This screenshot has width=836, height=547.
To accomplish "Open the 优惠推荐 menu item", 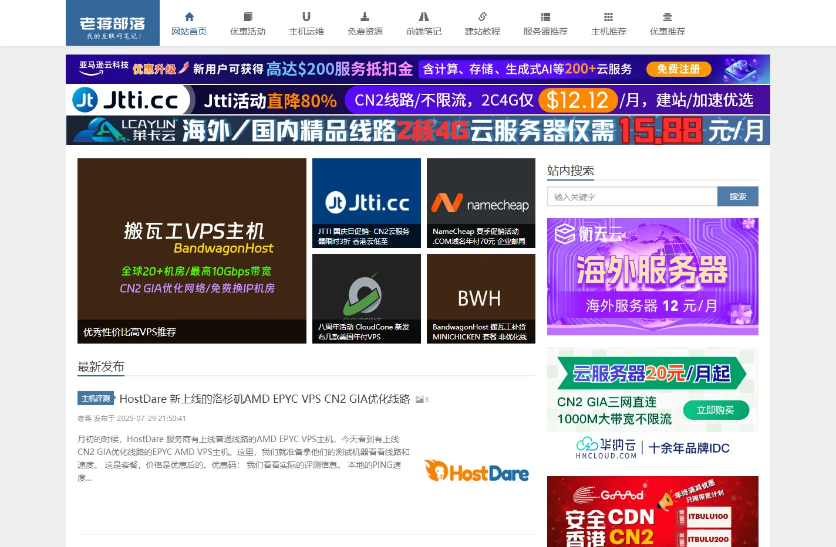I will pyautogui.click(x=668, y=31).
